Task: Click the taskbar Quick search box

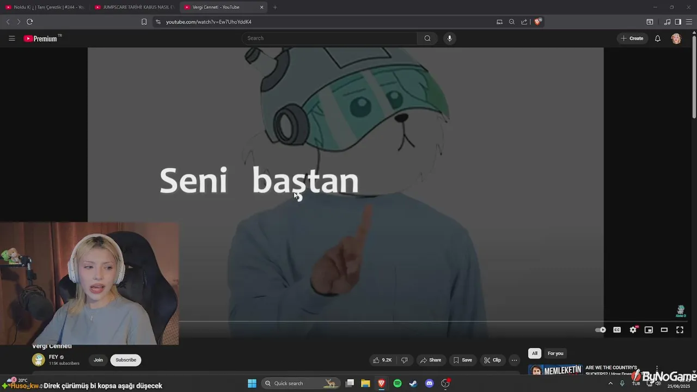Action: pos(301,383)
